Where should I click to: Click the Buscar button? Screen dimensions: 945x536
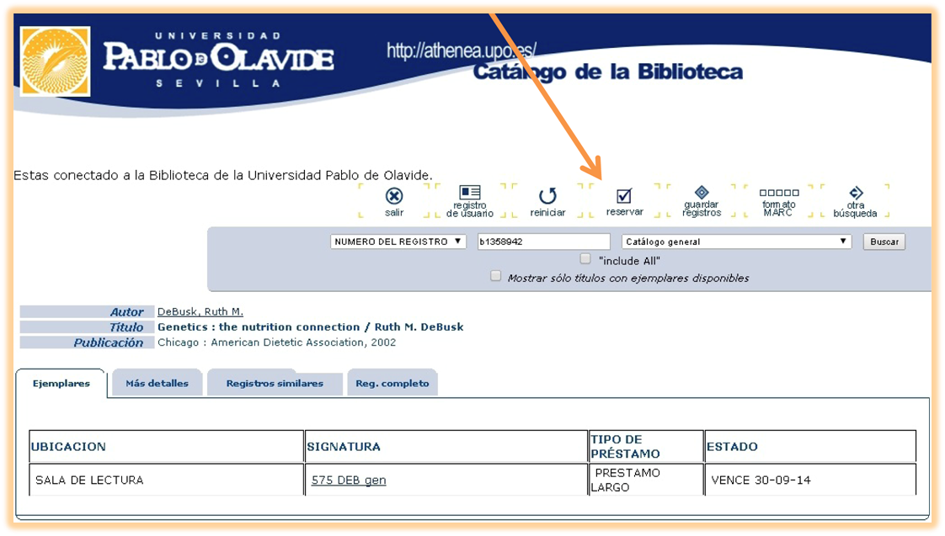(x=884, y=241)
